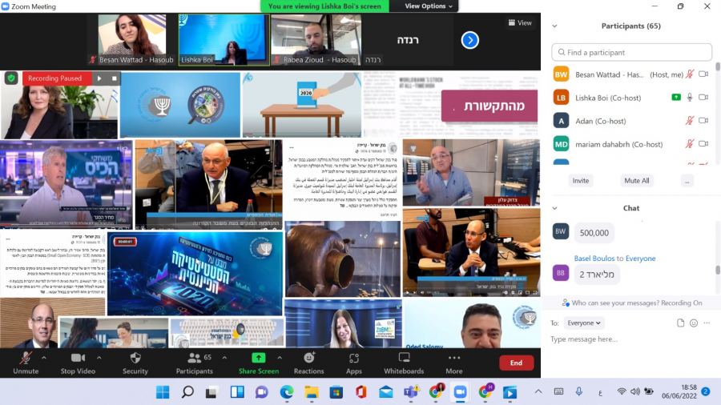Image resolution: width=721 pixels, height=405 pixels.
Task: Click the Security shield icon
Action: 135,358
